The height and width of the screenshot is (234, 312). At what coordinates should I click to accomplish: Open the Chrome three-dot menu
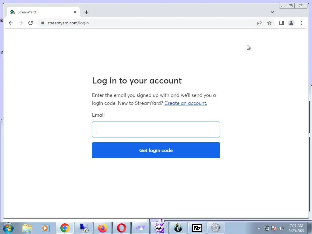click(x=301, y=23)
